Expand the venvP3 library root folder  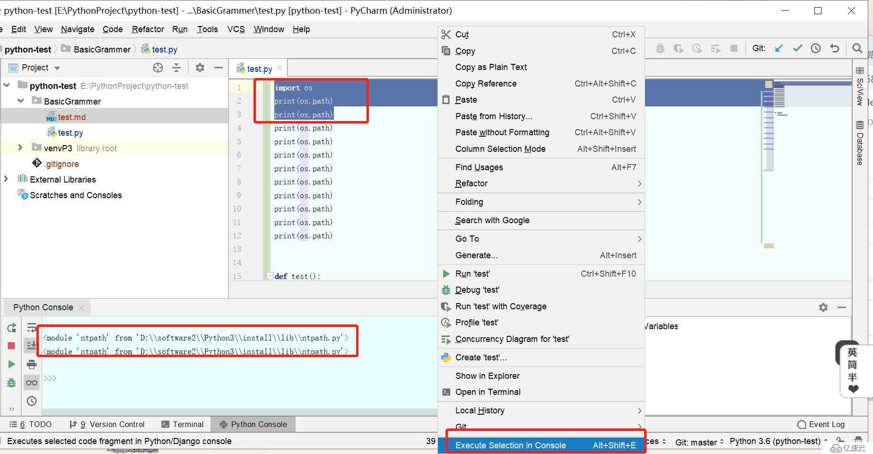(x=20, y=148)
